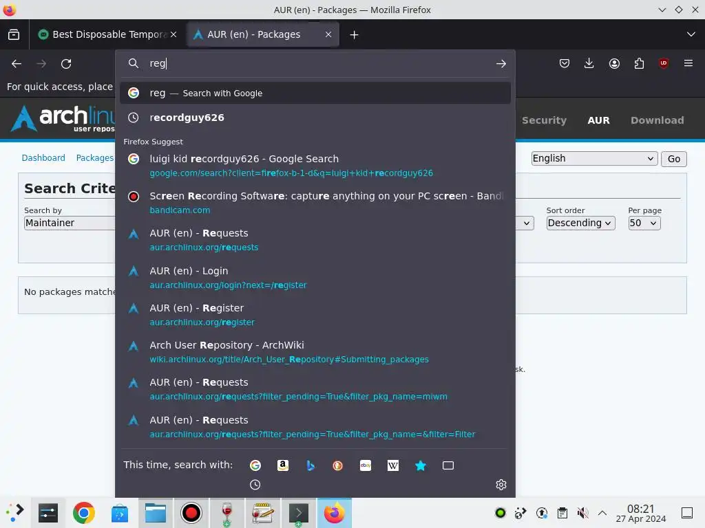Screen dimensions: 705x528
Task: Open AUR in Arch navigation
Action: [x=598, y=120]
